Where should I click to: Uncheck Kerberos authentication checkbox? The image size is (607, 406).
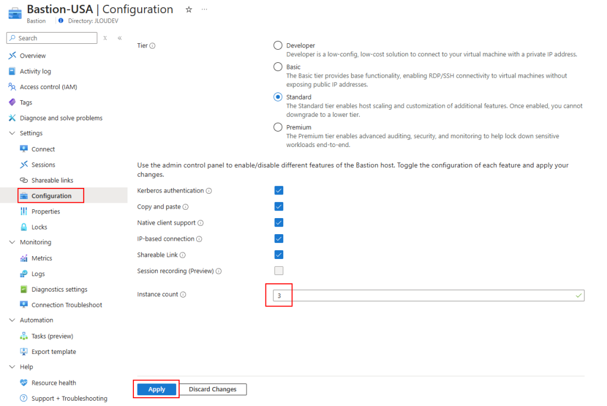[x=279, y=190]
